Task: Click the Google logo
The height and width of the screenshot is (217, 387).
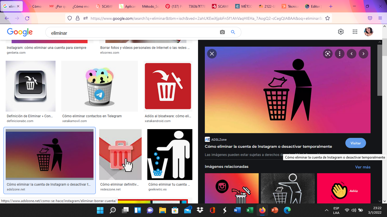Action: [x=19, y=32]
